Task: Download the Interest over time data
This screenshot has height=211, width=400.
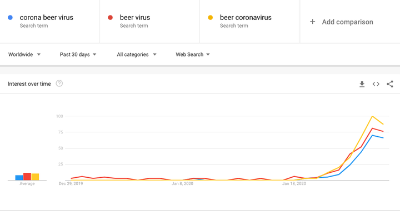Action: point(362,84)
